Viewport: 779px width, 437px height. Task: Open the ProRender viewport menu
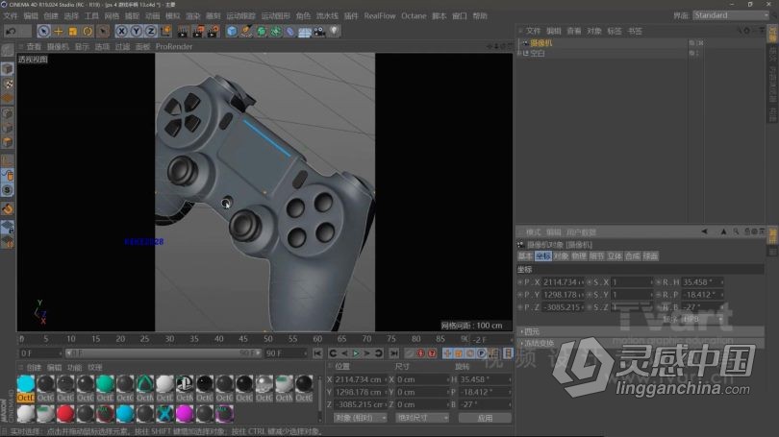pyautogui.click(x=174, y=47)
